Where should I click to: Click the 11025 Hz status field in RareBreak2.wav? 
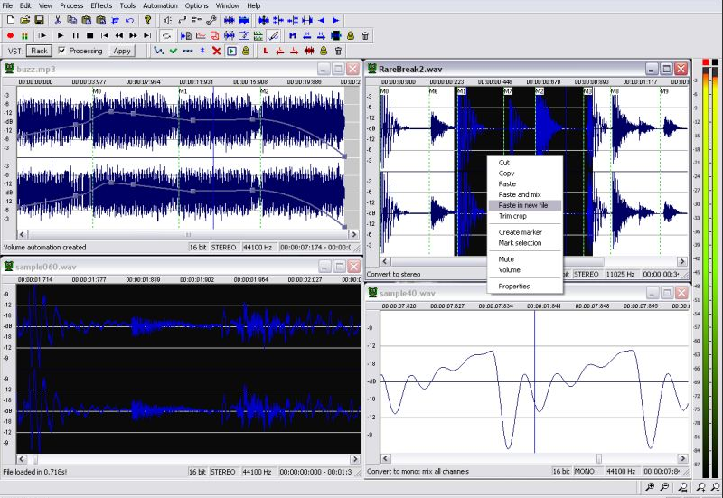pos(621,274)
